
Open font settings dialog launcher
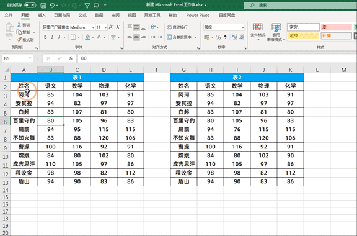[x=121, y=48]
